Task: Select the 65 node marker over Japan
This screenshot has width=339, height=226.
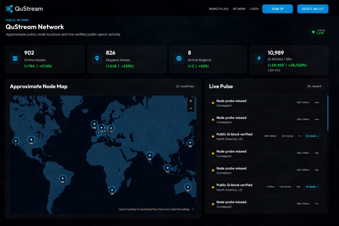Action: pyautogui.click(x=190, y=142)
